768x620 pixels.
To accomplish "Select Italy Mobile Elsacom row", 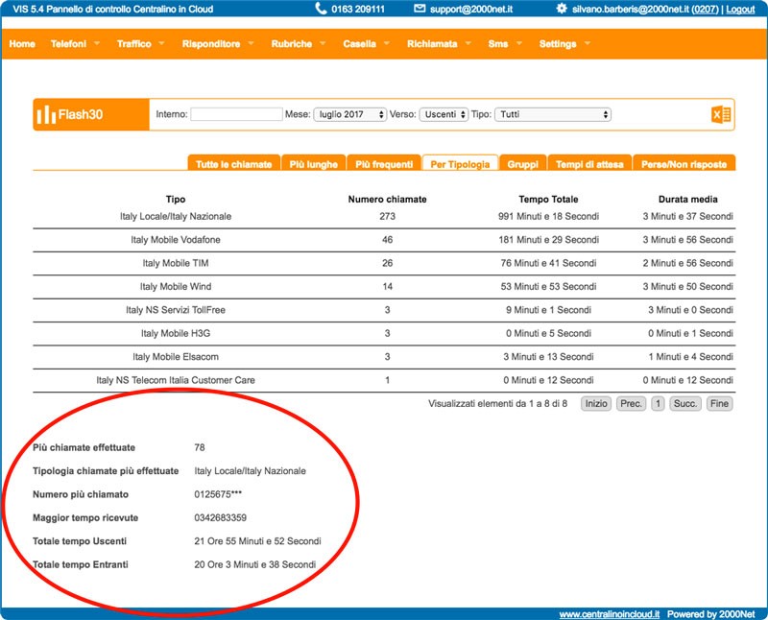I will point(384,357).
